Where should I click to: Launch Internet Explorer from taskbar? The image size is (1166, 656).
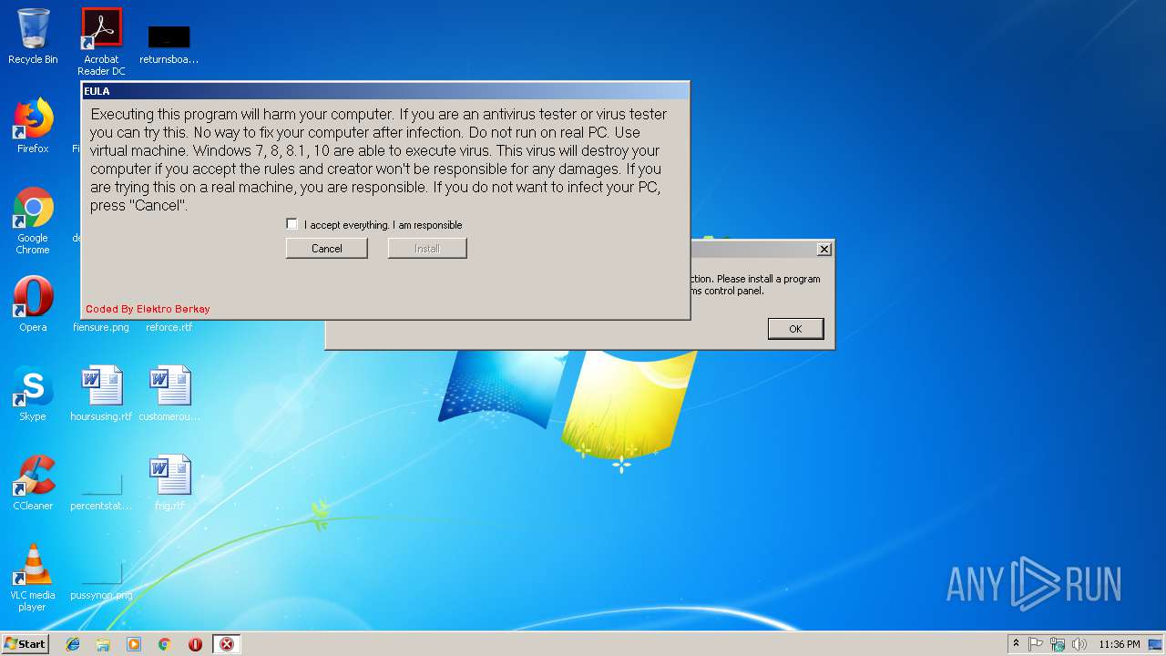coord(73,644)
